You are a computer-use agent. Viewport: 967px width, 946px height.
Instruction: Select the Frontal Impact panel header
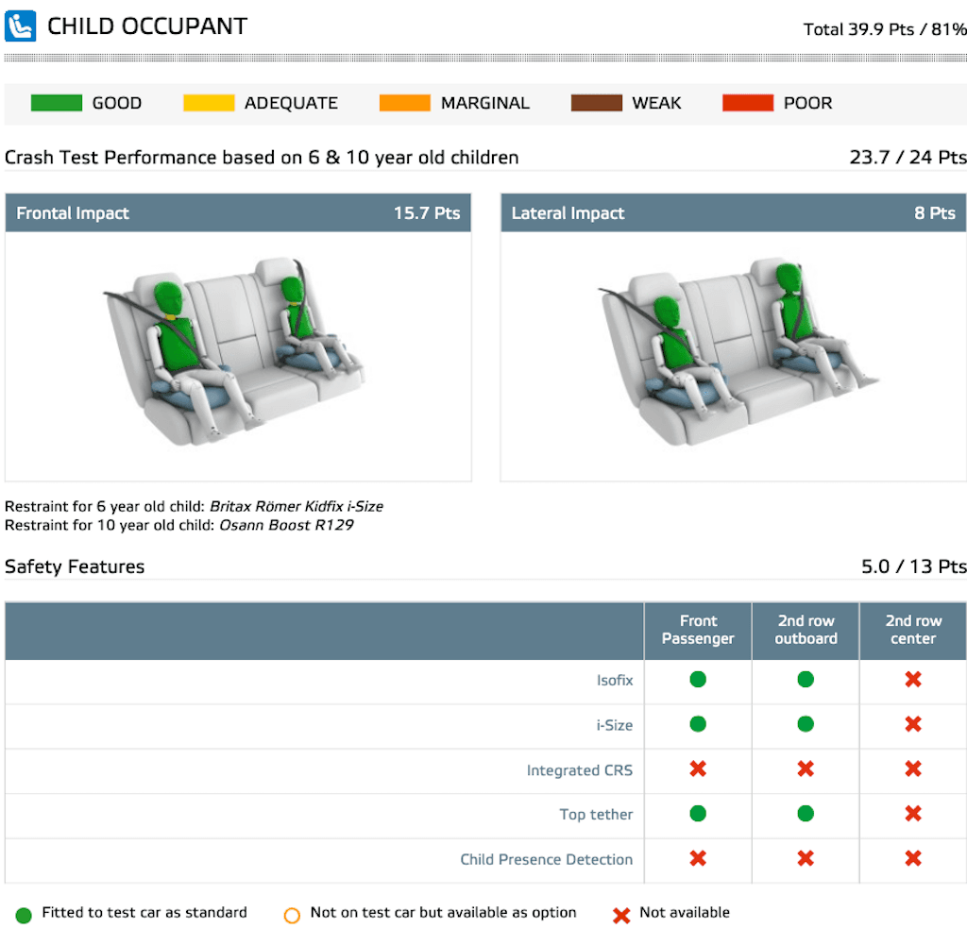[238, 213]
